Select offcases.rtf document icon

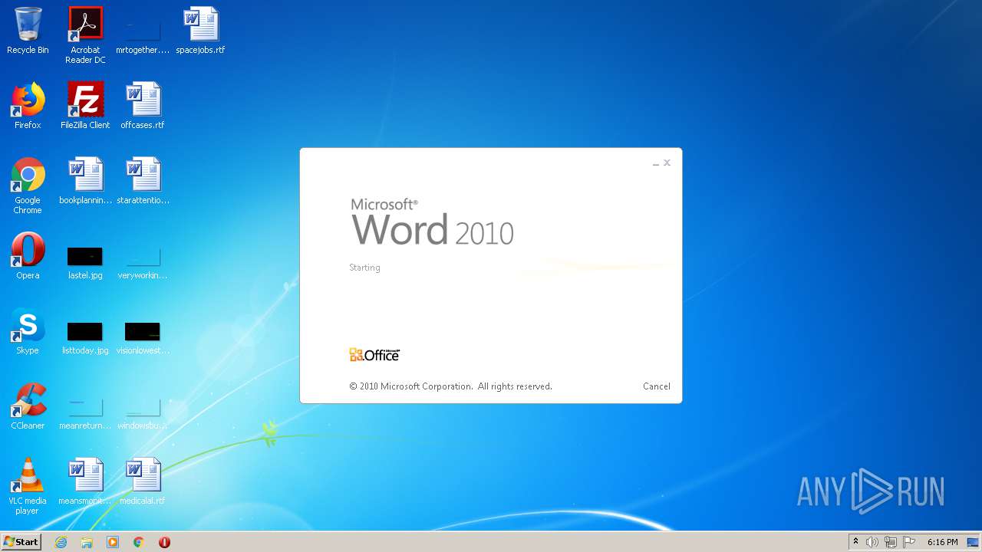[143, 107]
